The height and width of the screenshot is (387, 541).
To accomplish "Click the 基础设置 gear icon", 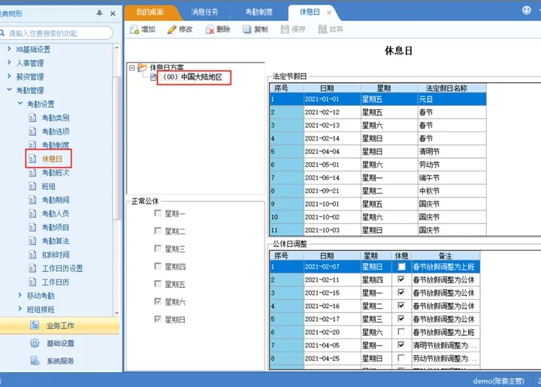I will click(35, 343).
